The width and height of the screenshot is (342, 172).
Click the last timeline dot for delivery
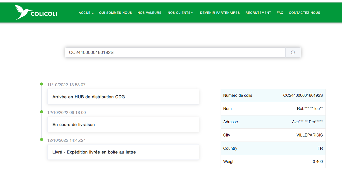(x=42, y=139)
